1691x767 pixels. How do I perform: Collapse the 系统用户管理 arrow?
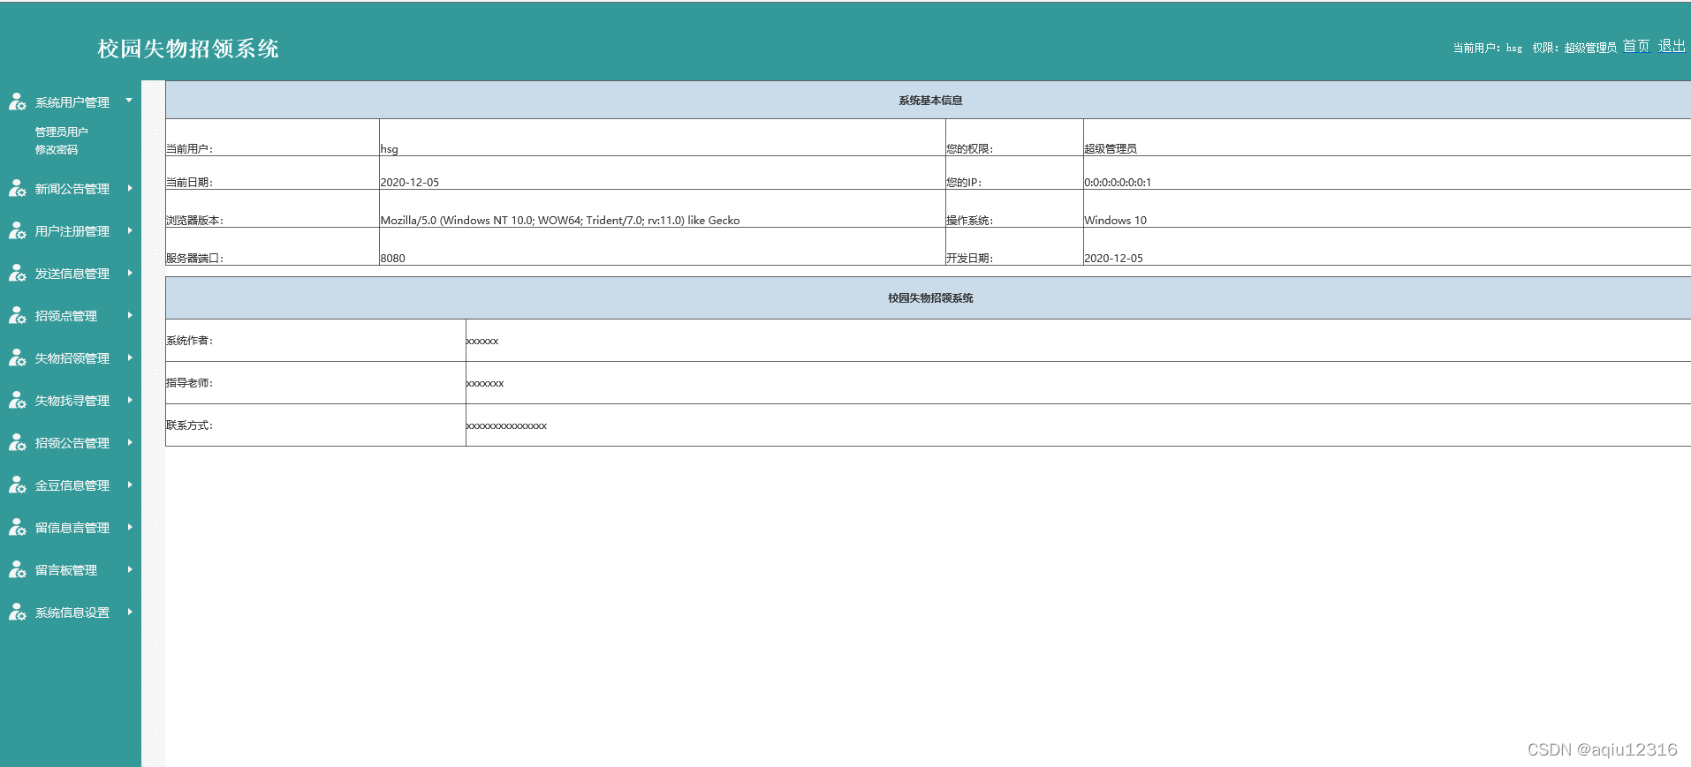tap(129, 101)
